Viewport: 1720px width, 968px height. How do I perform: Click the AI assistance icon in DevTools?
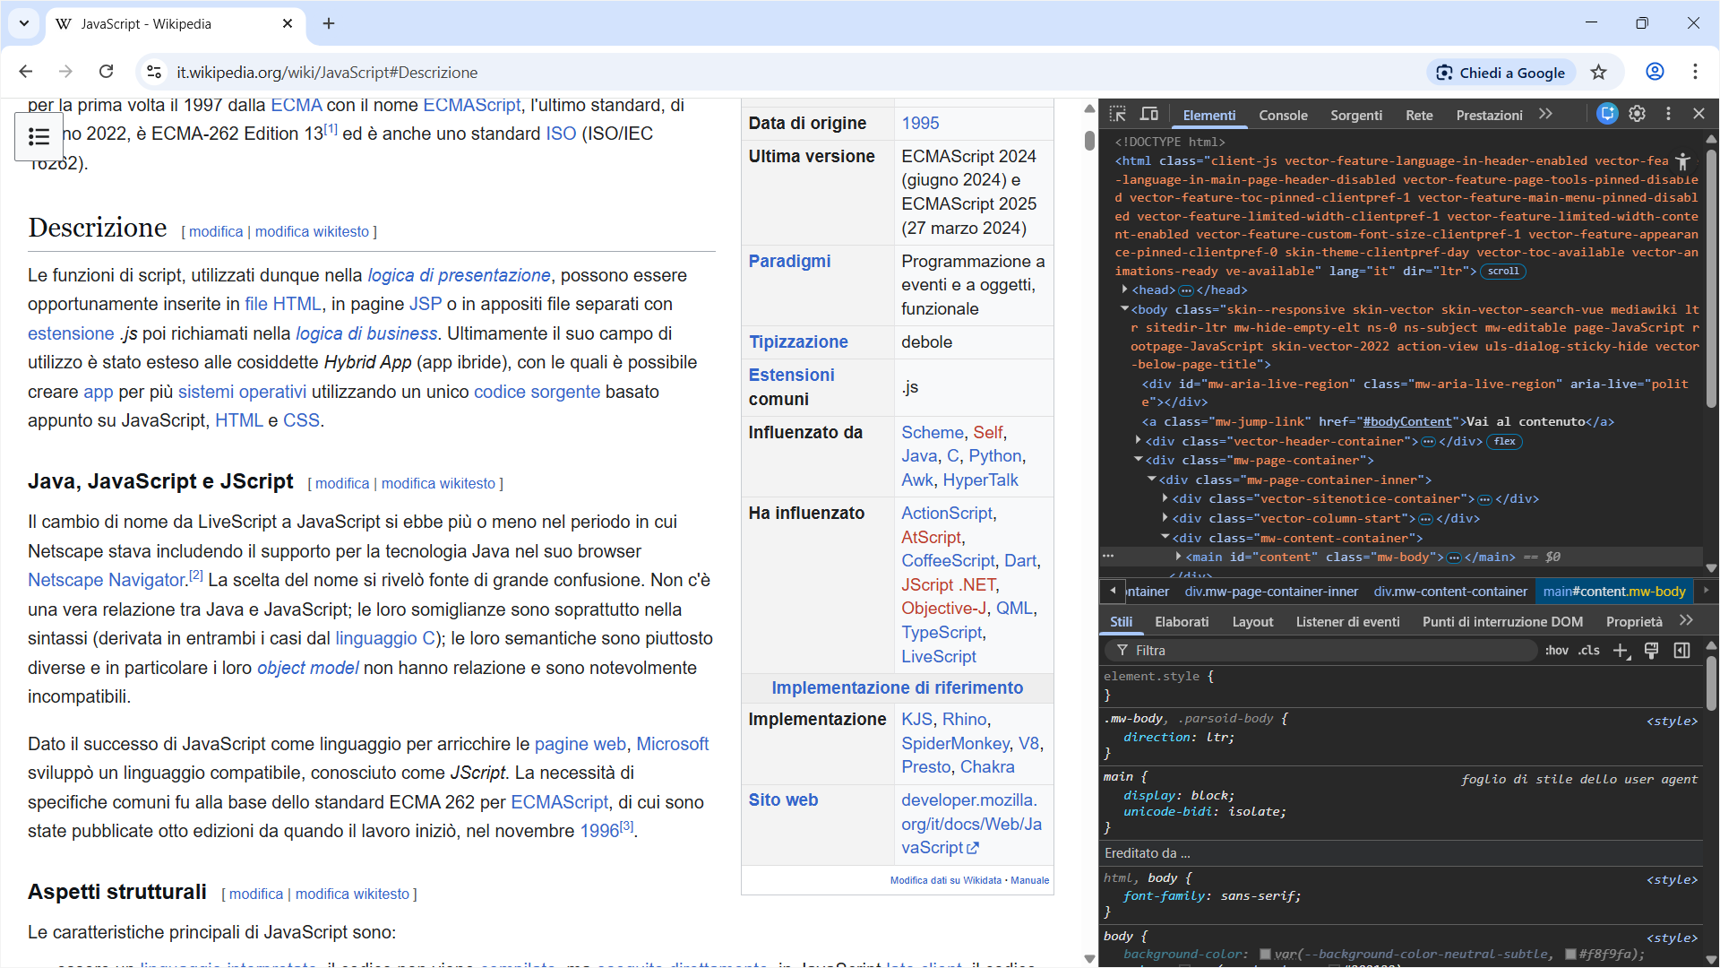click(x=1607, y=114)
